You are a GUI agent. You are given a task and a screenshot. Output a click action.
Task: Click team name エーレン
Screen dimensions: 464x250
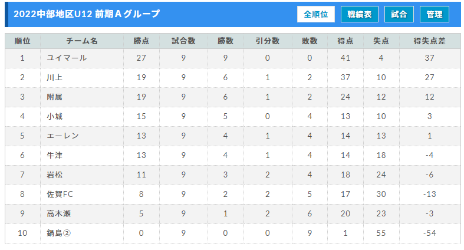pyautogui.click(x=62, y=136)
